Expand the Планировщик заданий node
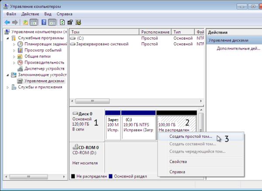This screenshot has height=191, width=262. coord(14,44)
